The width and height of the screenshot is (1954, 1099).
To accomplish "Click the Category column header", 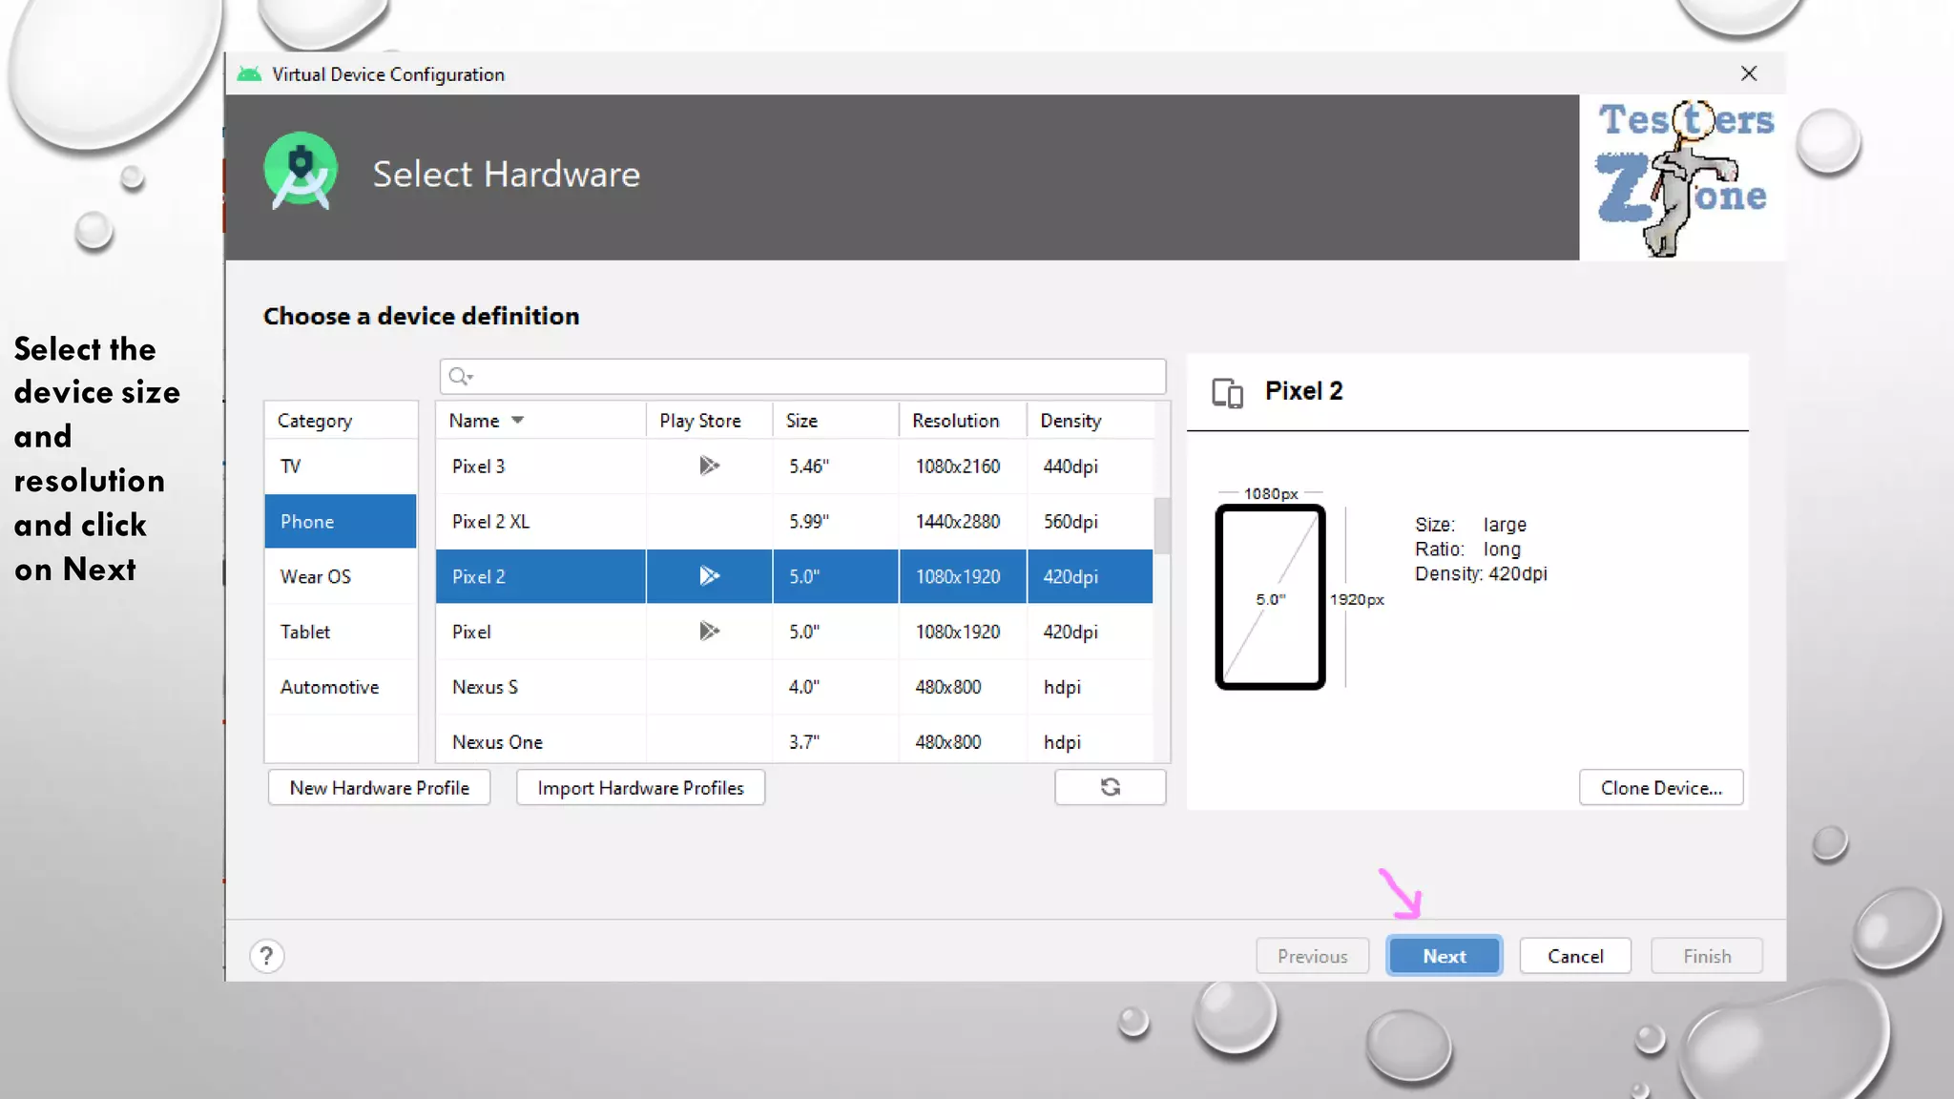I will click(x=341, y=421).
